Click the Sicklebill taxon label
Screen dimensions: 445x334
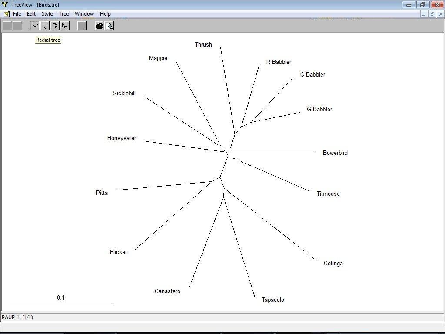(124, 94)
